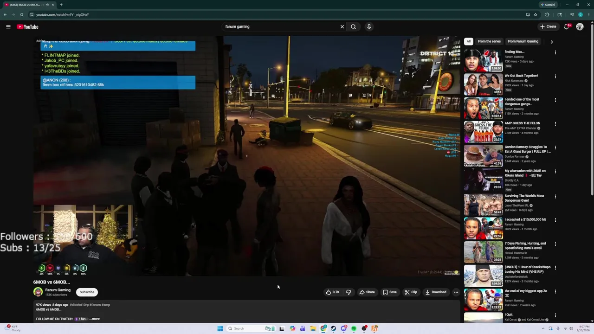Open Steam from the taskbar

click(x=333, y=328)
